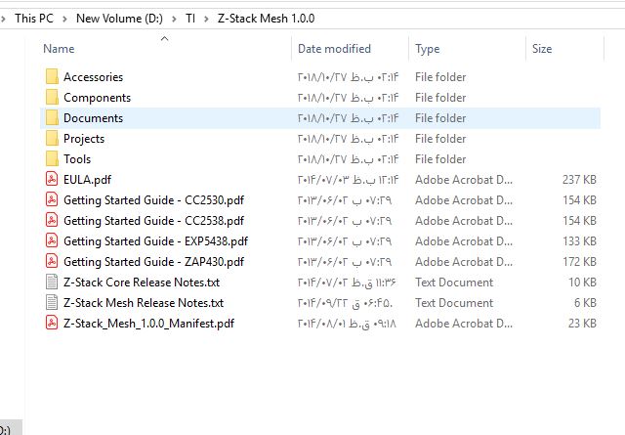Click the Projects folder icon
The height and width of the screenshot is (435, 625).
click(52, 139)
